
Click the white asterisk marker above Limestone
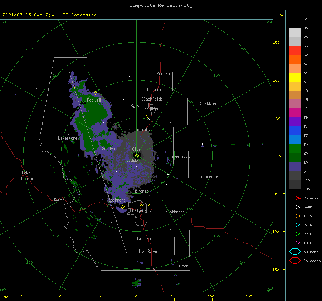pyautogui.click(x=68, y=135)
